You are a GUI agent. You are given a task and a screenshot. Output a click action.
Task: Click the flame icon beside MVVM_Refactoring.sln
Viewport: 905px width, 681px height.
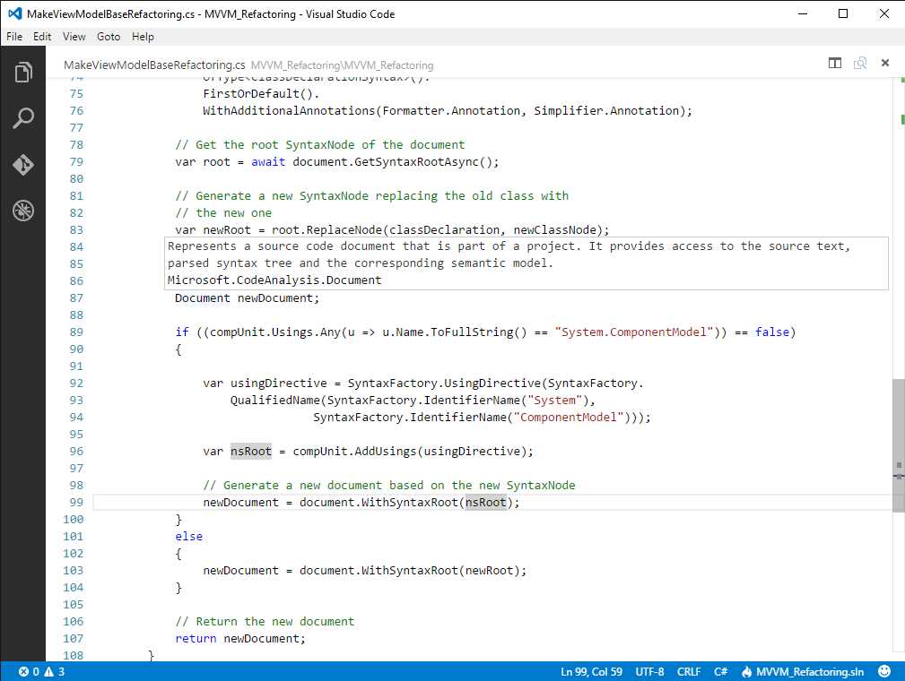[x=745, y=671]
